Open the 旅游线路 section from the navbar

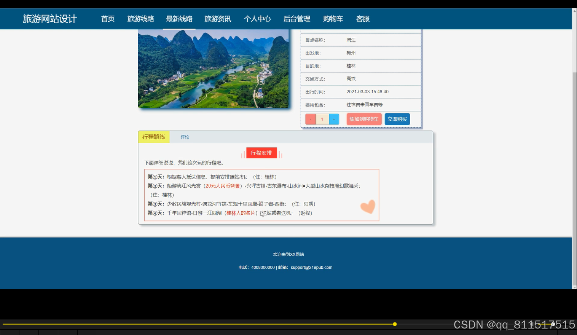click(141, 18)
